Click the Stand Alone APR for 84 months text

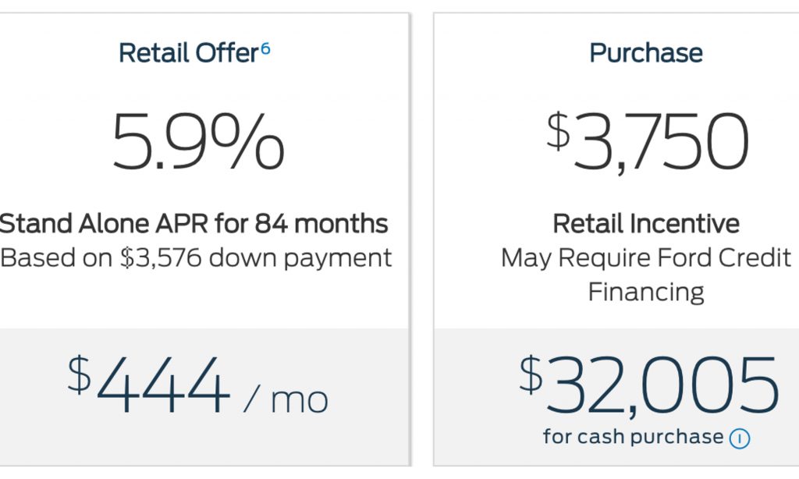pos(194,224)
